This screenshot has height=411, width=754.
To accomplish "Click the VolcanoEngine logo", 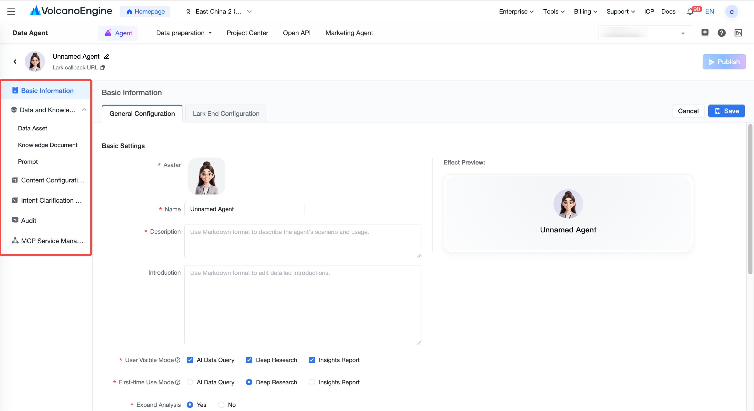I will click(x=71, y=11).
